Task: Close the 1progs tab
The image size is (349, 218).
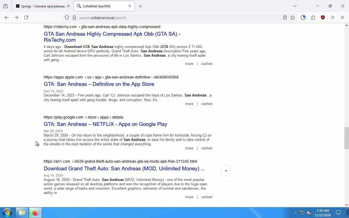Action: (68, 6)
